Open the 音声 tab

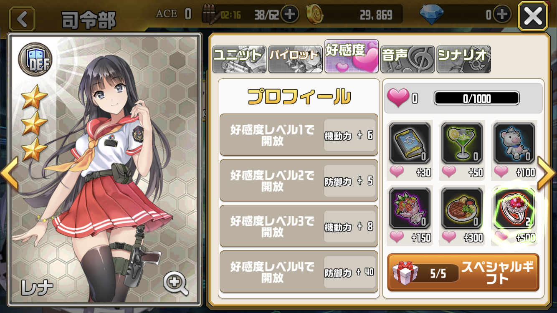click(x=408, y=59)
